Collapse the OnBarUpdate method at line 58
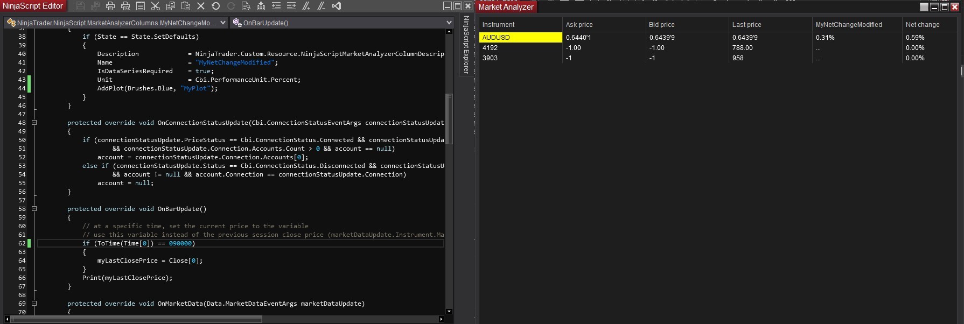The width and height of the screenshot is (964, 324). 34,209
